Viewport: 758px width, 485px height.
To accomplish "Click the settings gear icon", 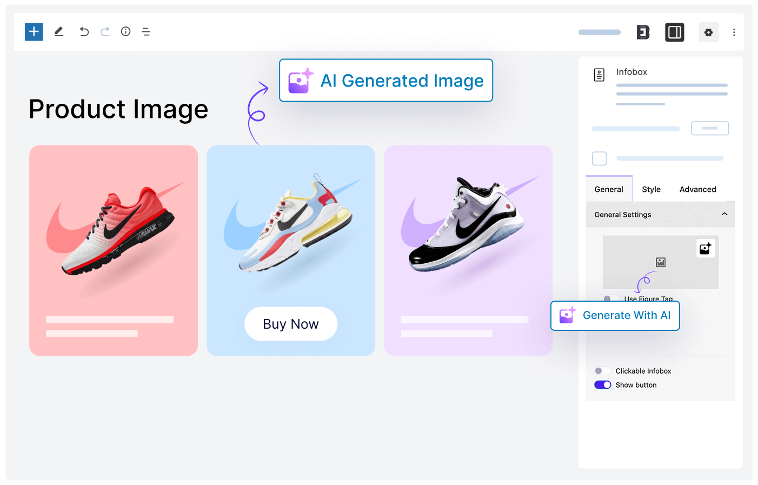I will click(x=708, y=32).
